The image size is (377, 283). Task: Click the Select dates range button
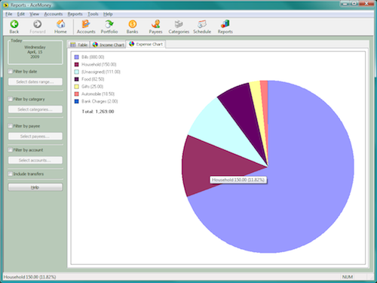click(x=35, y=82)
